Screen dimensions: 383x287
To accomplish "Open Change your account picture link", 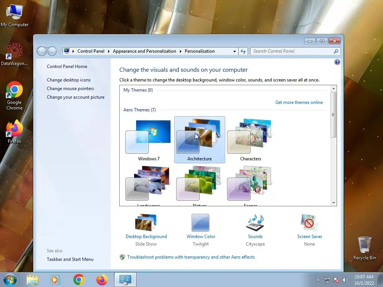I will pos(76,97).
